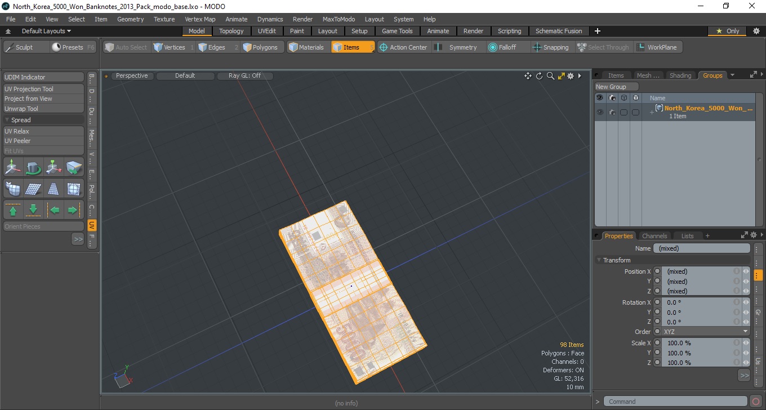
Task: Switch to the Shading panel tab
Action: pos(680,75)
